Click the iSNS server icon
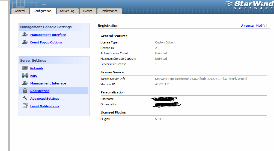The image size is (274, 151). [x=25, y=75]
